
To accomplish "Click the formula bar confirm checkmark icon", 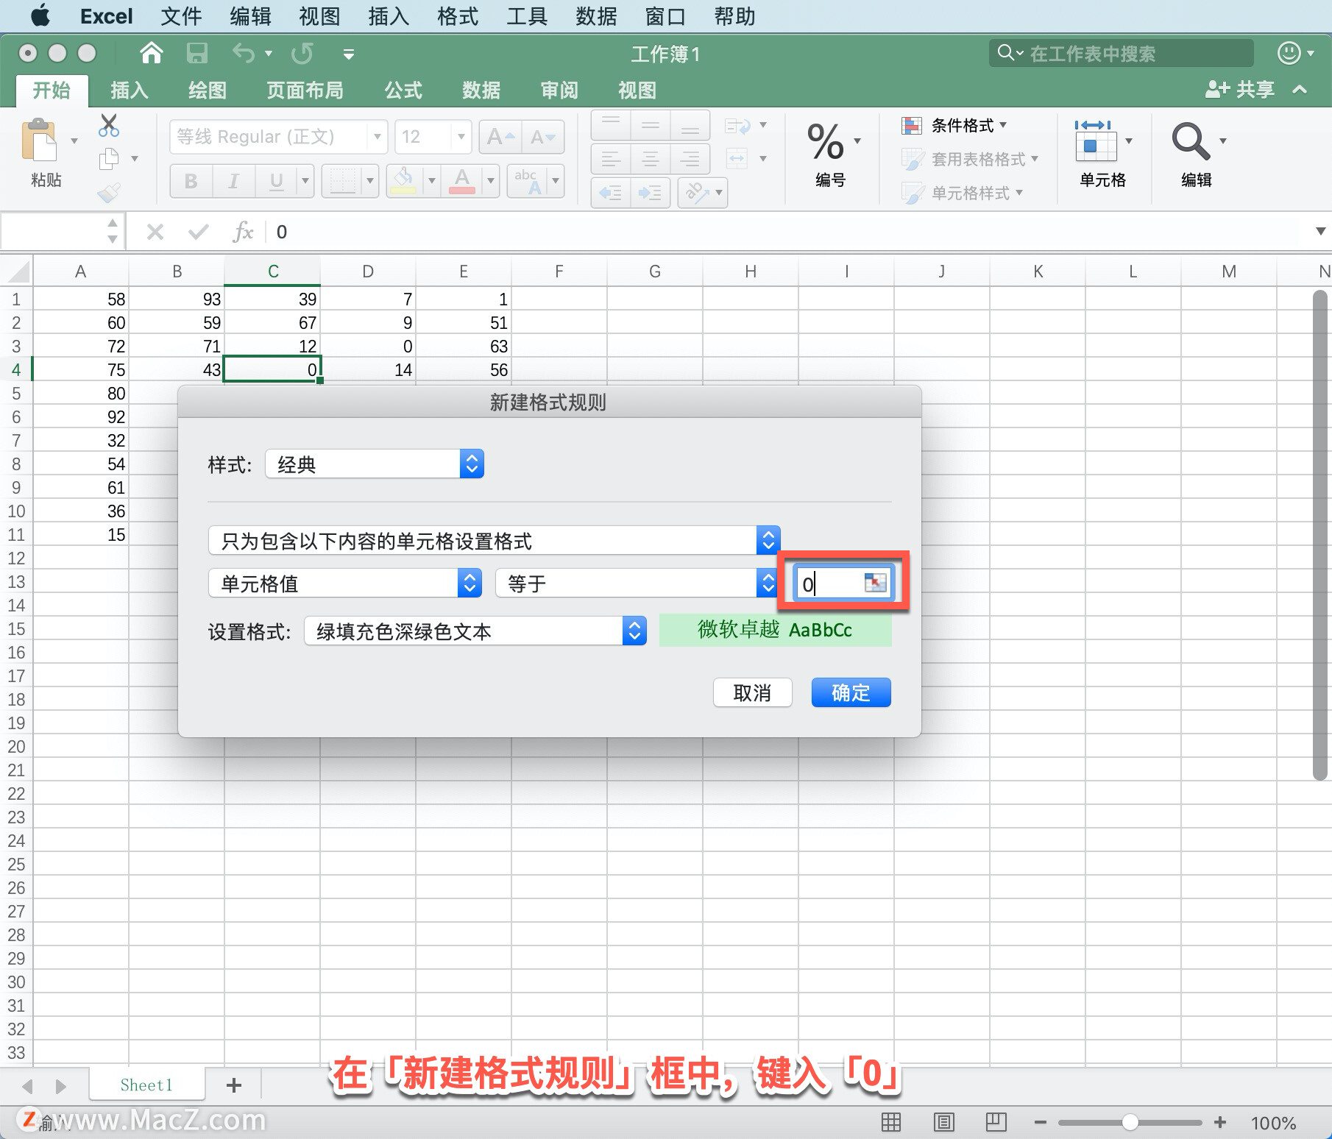I will 198,232.
